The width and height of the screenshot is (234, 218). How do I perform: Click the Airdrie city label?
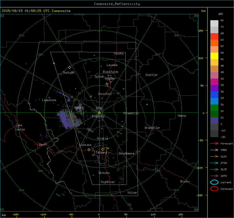click(x=102, y=138)
